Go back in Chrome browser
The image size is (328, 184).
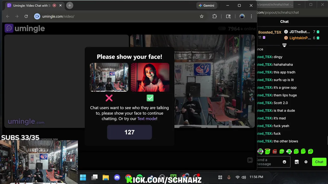coord(8,16)
